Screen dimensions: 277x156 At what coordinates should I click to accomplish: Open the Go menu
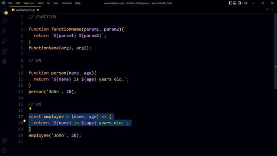(48, 3)
